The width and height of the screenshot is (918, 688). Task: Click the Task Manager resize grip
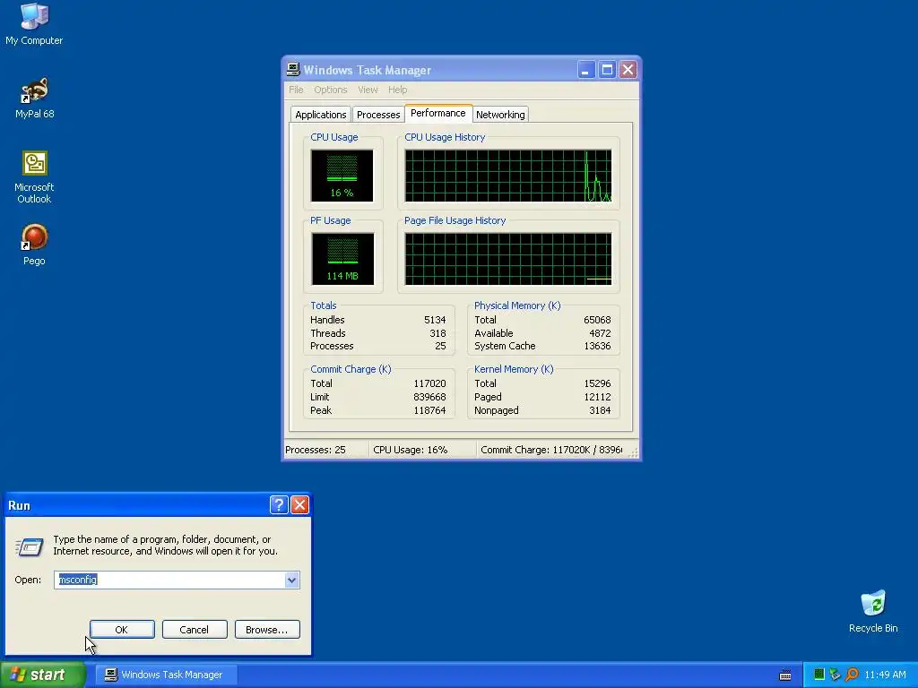click(634, 452)
